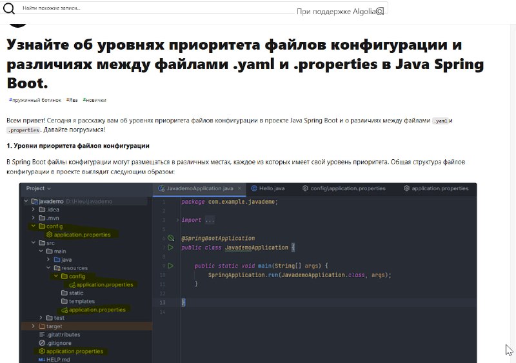Screen dimensions: 516x363
Task: Click the magnifier search icon
Action: 9,8
